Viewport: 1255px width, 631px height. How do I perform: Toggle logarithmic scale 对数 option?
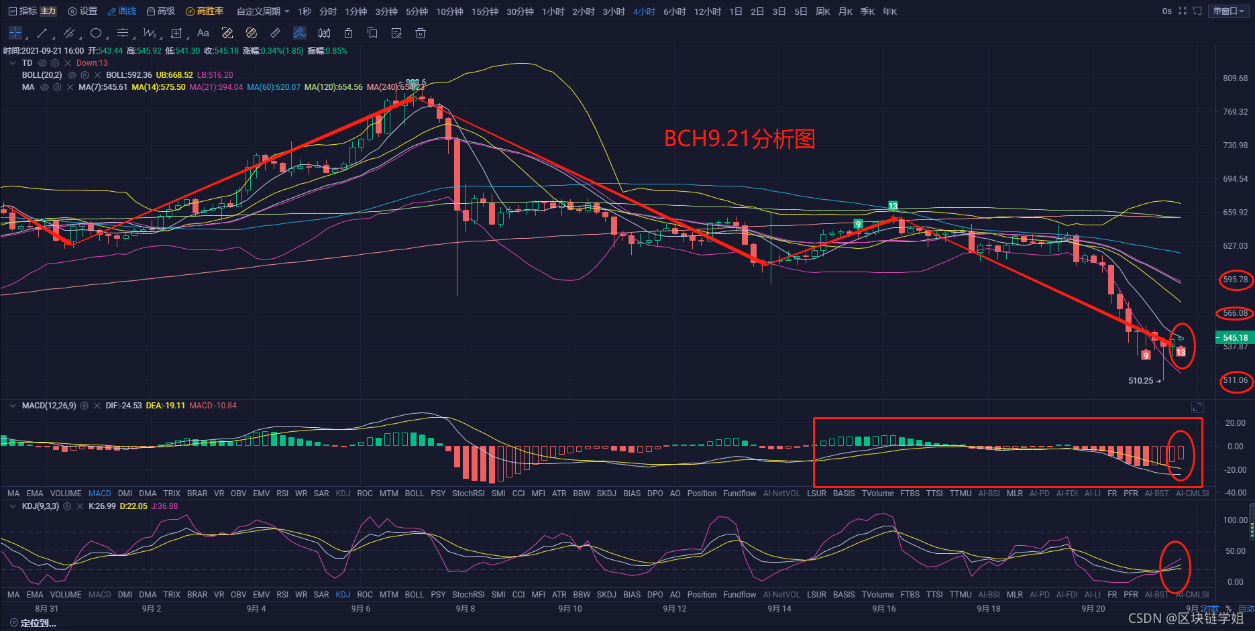[x=1211, y=609]
